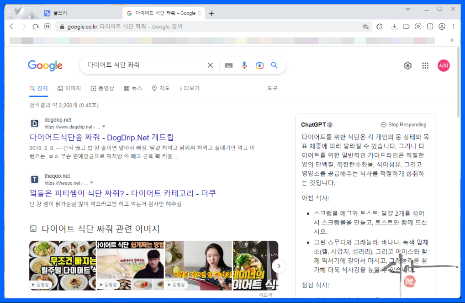Open the 이렇게 먹으면 안 빠져요 video thumbnail
Image resolution: width=465 pixels, height=303 pixels.
coord(199,266)
